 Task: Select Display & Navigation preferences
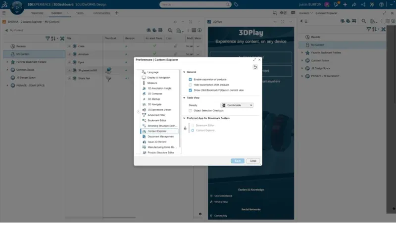158,78
